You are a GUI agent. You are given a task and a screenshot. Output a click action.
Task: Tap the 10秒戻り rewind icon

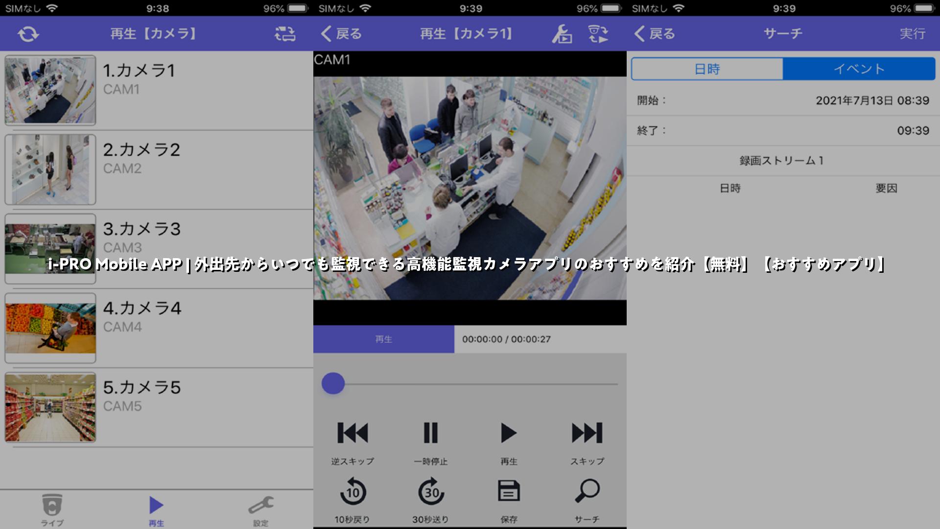(352, 492)
